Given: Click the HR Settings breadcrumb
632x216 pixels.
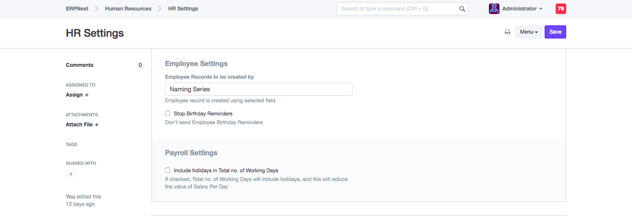Looking at the screenshot, I should coord(183,9).
